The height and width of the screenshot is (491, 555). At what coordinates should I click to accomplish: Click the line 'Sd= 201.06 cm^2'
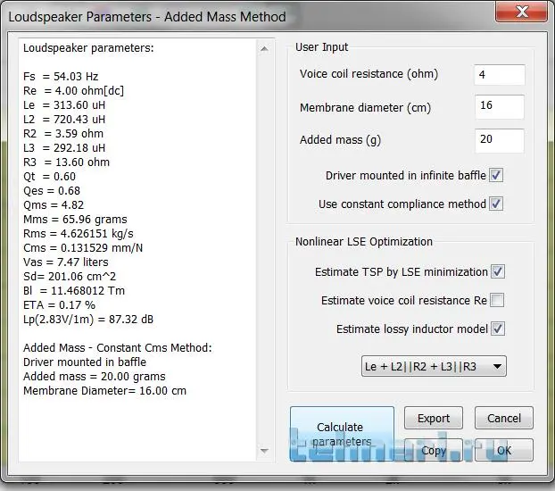[x=70, y=277]
